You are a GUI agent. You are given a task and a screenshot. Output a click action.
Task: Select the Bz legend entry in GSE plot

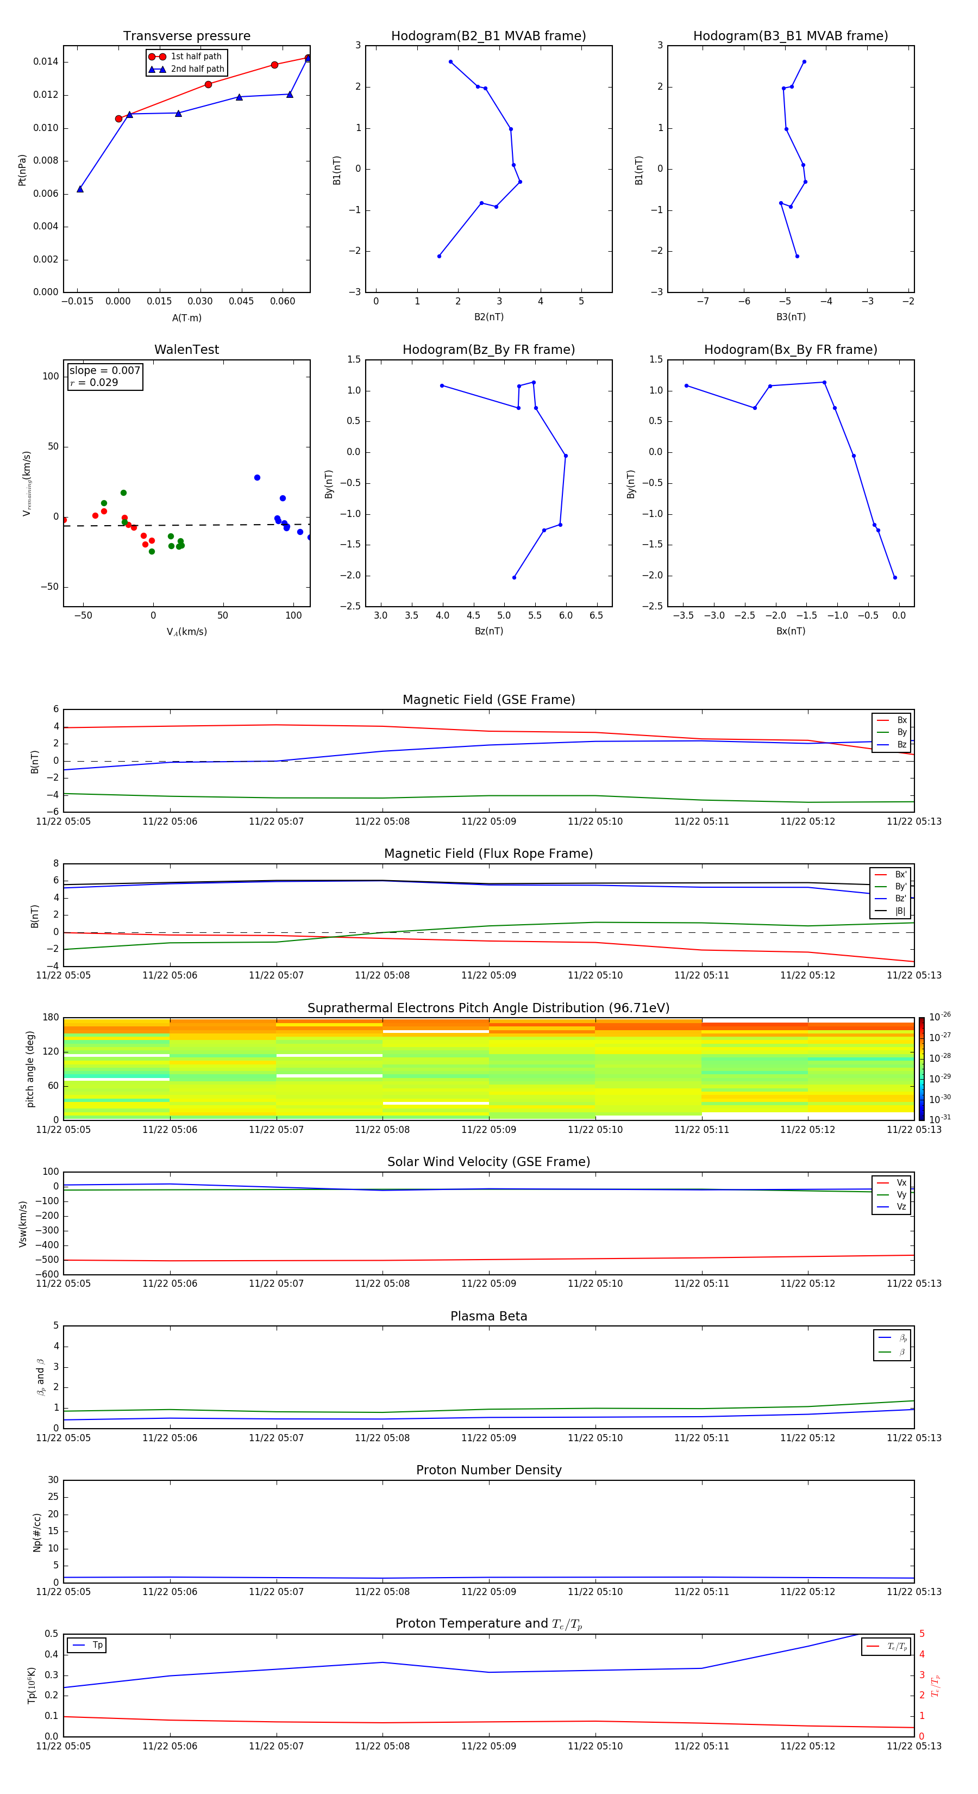point(892,744)
